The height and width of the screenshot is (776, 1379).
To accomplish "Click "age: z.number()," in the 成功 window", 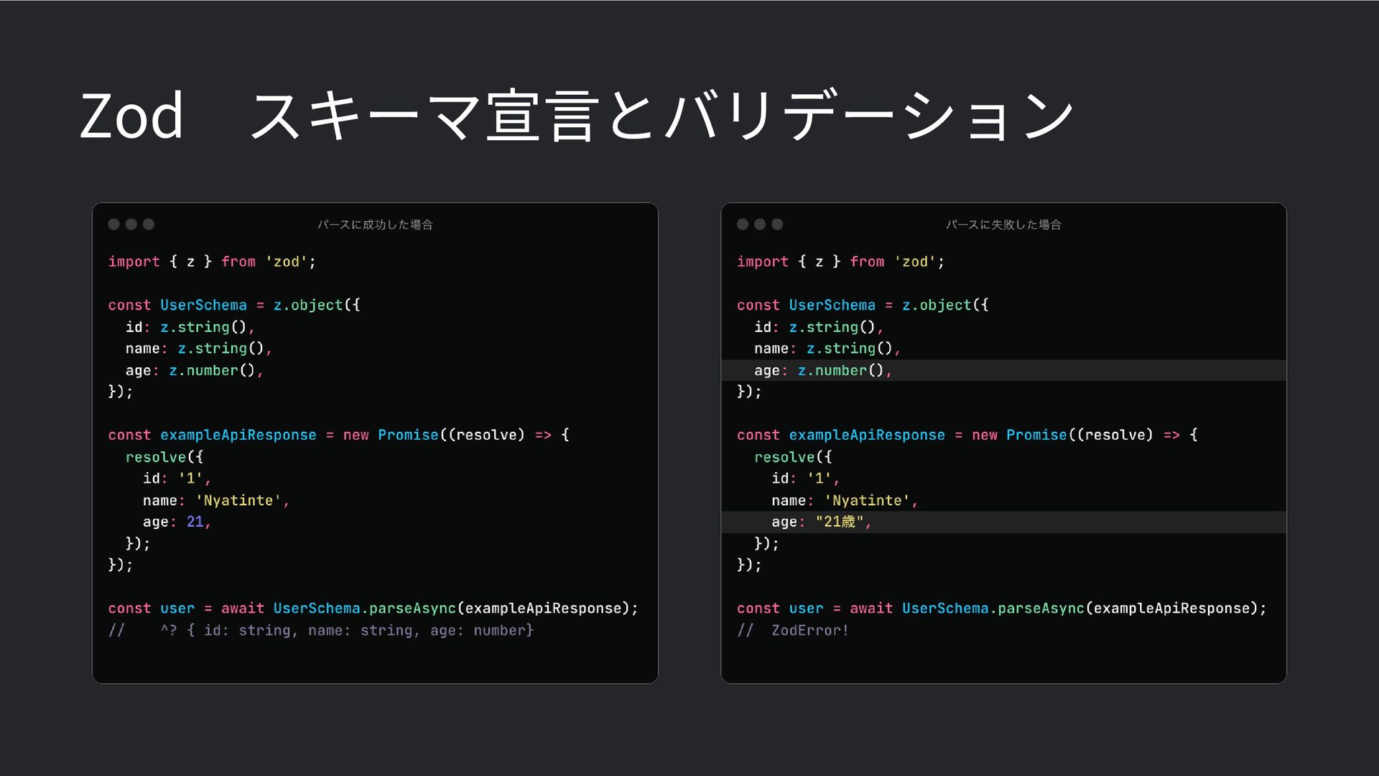I will click(194, 370).
